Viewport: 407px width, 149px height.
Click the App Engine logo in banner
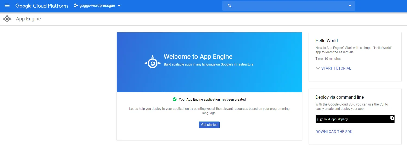coord(153,62)
